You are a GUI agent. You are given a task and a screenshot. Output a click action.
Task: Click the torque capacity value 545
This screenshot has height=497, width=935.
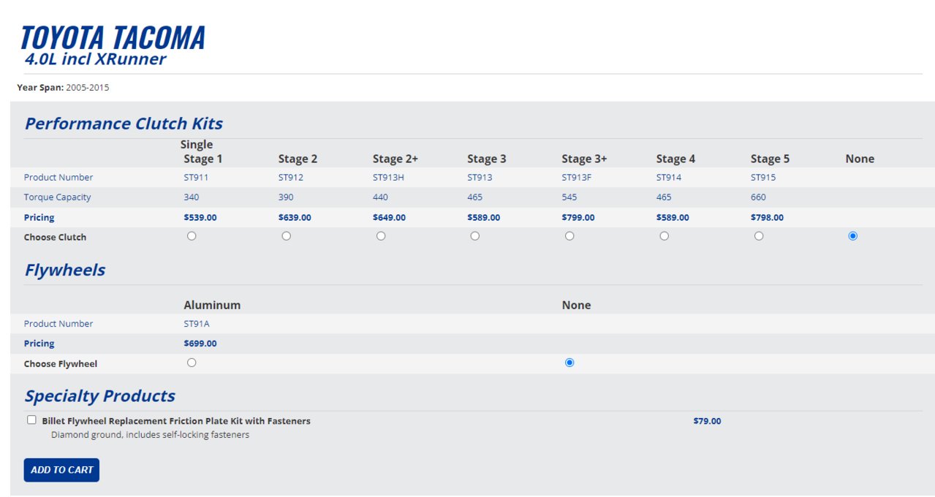(569, 197)
